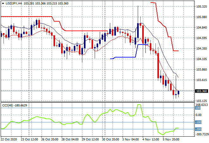Click the 3 Nov 04:00 time label
This screenshot has height=143, width=209.
coord(130,139)
